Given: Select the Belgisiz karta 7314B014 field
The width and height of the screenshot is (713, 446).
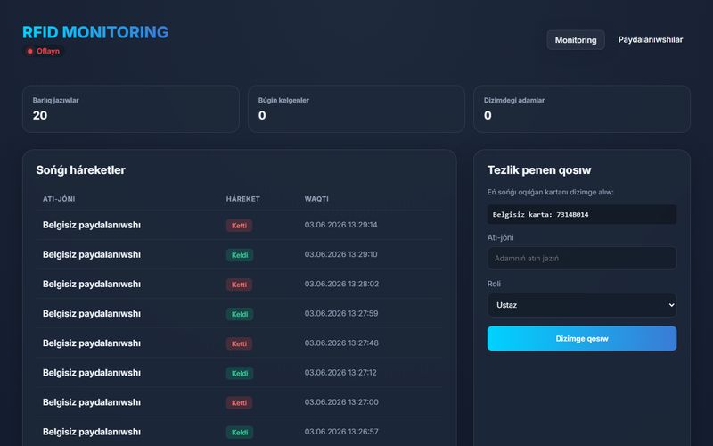Looking at the screenshot, I should click(x=582, y=214).
